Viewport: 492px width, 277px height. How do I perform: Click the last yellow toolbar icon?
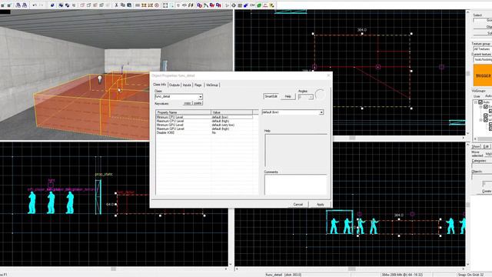click(x=271, y=5)
